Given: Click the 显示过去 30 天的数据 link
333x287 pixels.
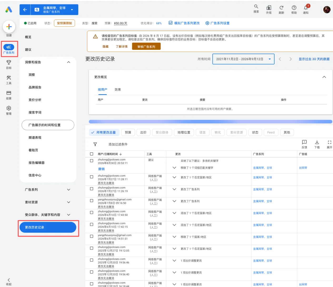Looking at the screenshot, I should 314,59.
